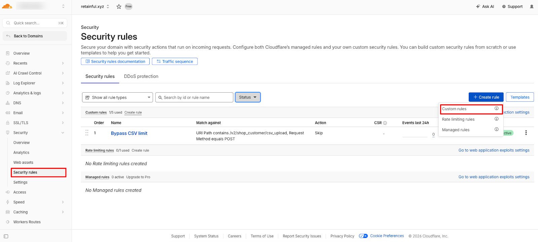Open Security rules documentation
The width and height of the screenshot is (538, 242).
(x=115, y=61)
